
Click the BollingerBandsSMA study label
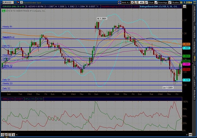click(x=160, y=7)
